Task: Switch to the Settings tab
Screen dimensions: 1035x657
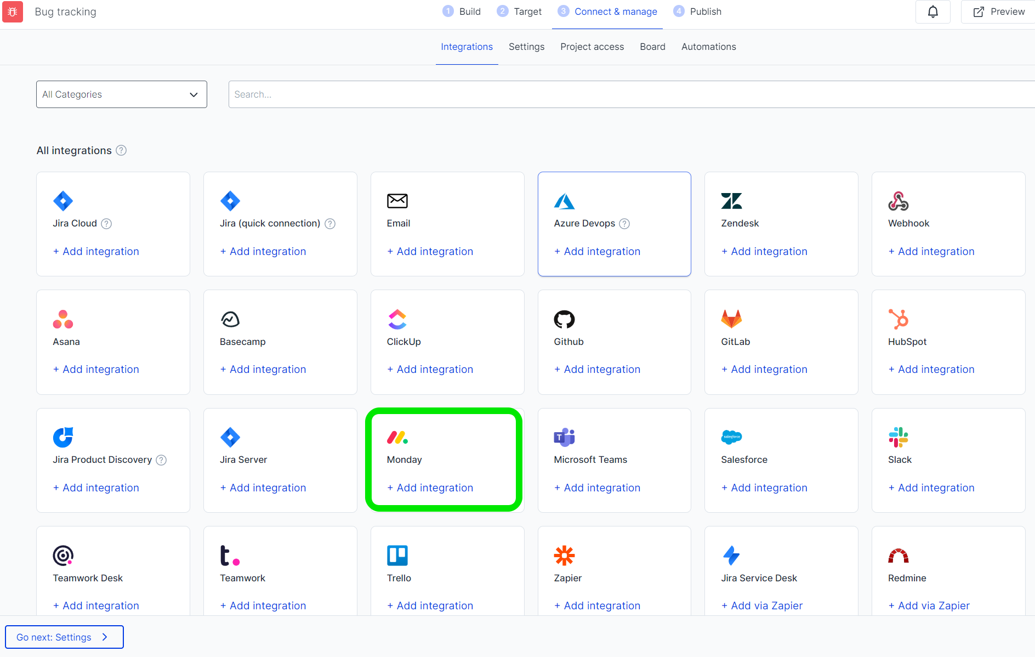Action: click(x=527, y=47)
